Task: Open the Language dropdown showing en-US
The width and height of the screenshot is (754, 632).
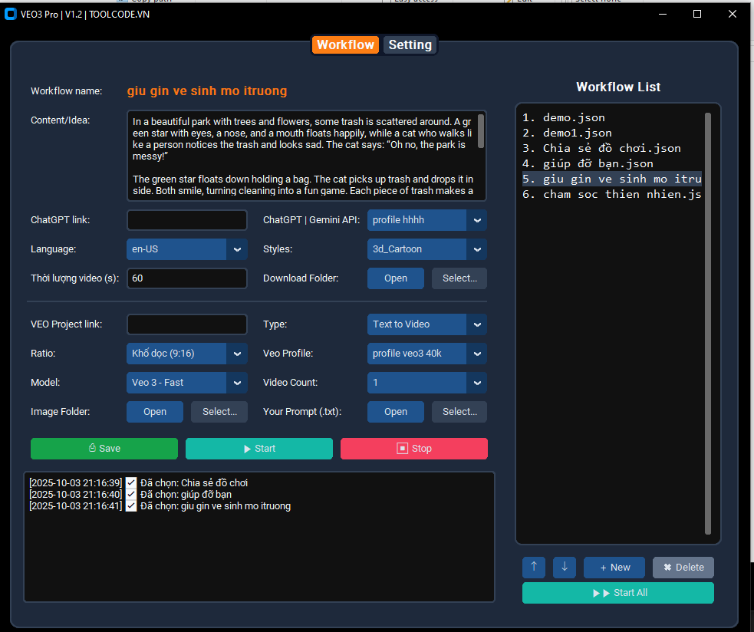Action: tap(187, 249)
